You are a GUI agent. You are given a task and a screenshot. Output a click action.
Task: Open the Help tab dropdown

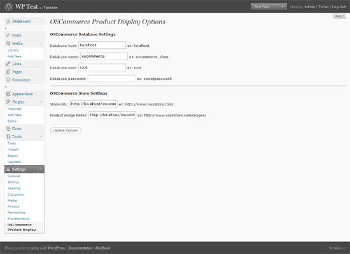click(339, 17)
